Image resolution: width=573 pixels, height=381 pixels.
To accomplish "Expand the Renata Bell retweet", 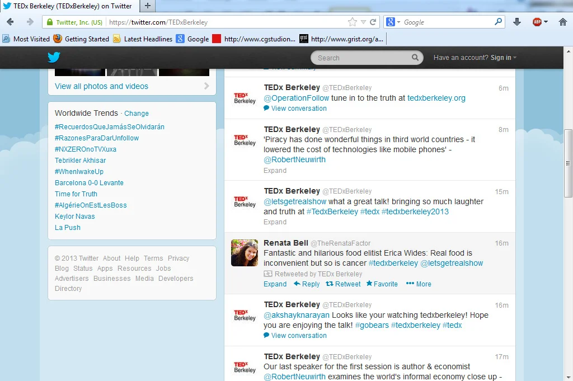I will click(x=275, y=284).
